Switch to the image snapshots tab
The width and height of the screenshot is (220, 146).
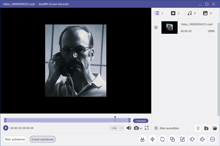pyautogui.click(x=207, y=13)
